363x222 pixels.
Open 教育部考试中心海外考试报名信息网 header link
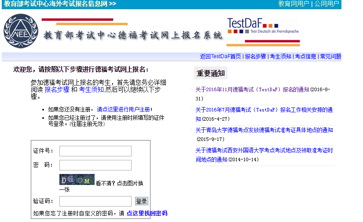(x=60, y=4)
